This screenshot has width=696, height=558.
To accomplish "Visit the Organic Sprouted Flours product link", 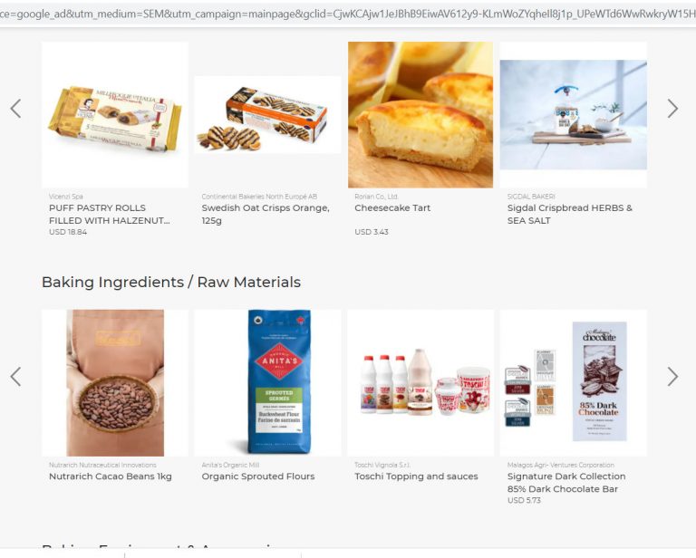I will (x=258, y=476).
